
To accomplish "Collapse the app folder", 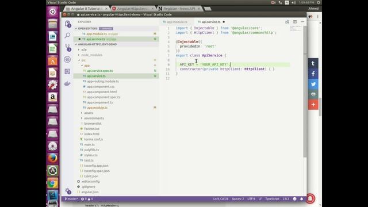I will coord(87,66).
